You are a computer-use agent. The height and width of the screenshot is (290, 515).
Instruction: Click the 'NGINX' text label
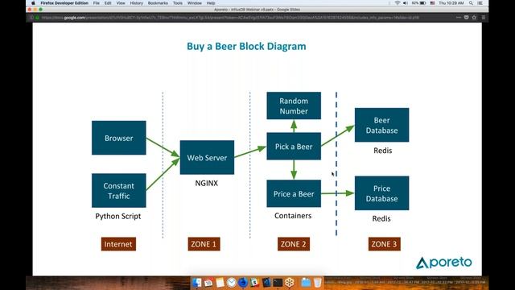207,183
